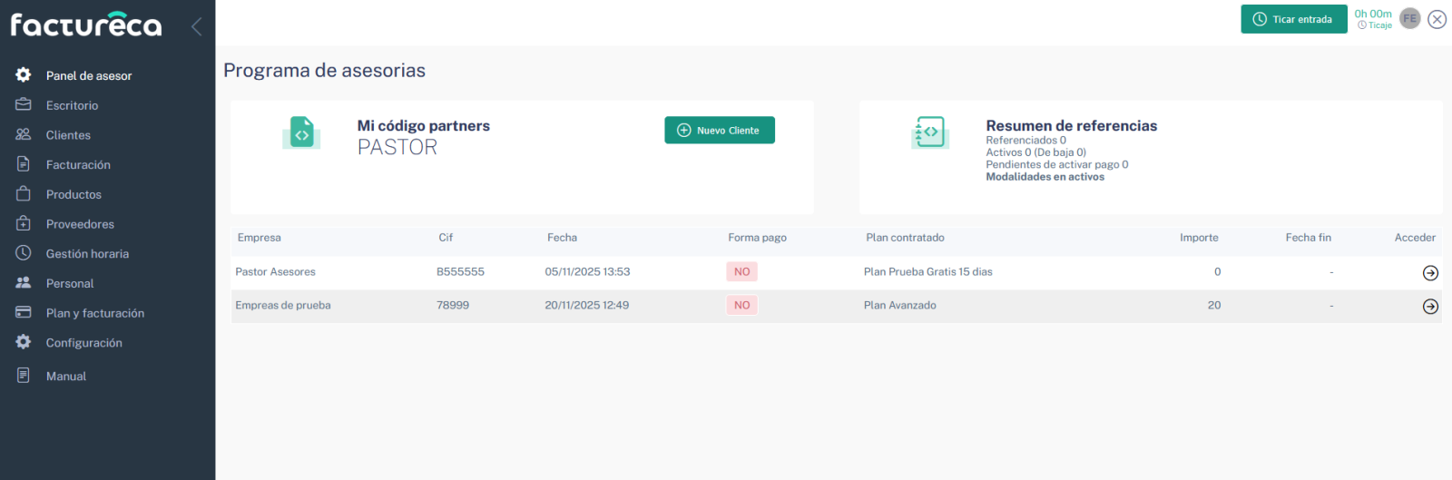This screenshot has height=480, width=1452.
Task: Access Empreas de prueba via arrow icon
Action: pyautogui.click(x=1430, y=307)
